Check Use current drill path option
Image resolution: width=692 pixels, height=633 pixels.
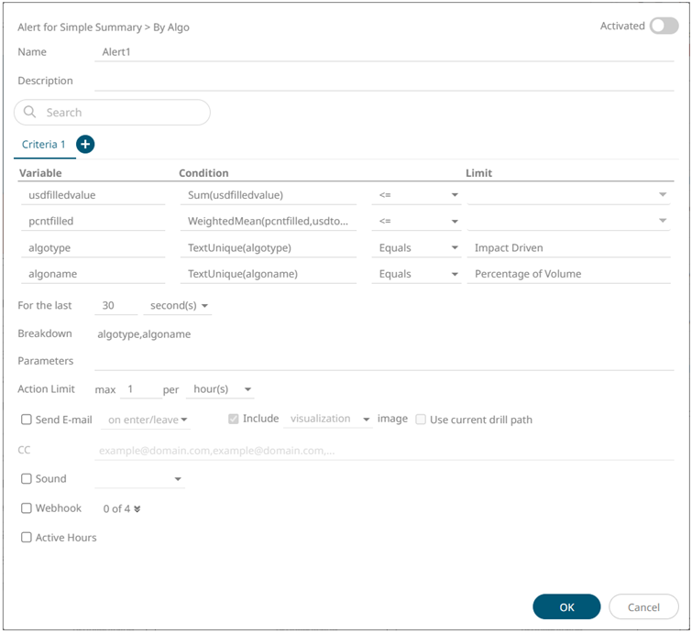click(421, 420)
